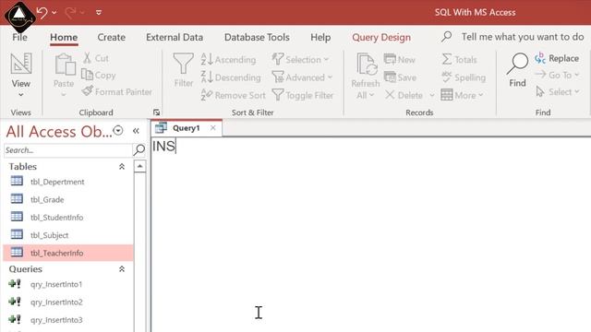Viewport: 591px width, 332px height.
Task: Sort Ascending A to Z
Action: [x=228, y=59]
